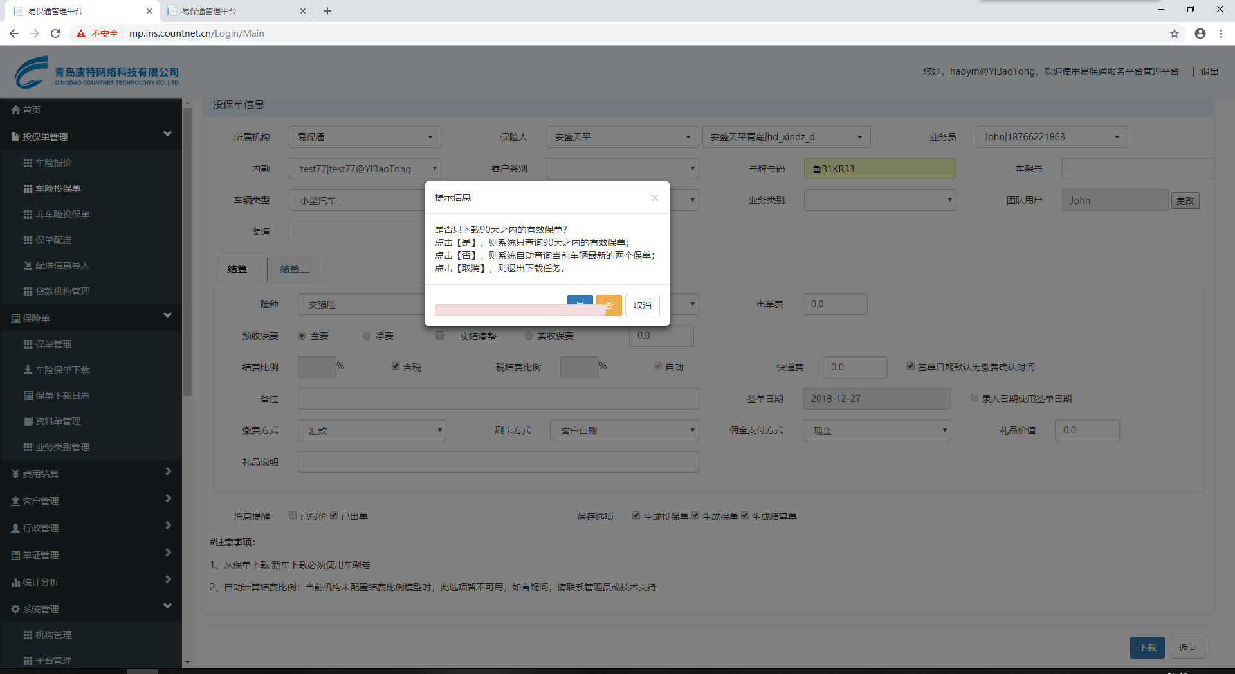The height and width of the screenshot is (674, 1235).
Task: Click the home icon beside 首页
Action: pos(15,110)
